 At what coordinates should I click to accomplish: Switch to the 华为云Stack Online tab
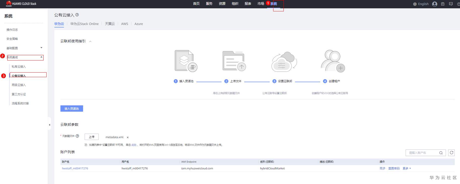click(84, 24)
